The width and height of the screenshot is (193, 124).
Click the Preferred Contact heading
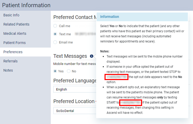(75, 17)
